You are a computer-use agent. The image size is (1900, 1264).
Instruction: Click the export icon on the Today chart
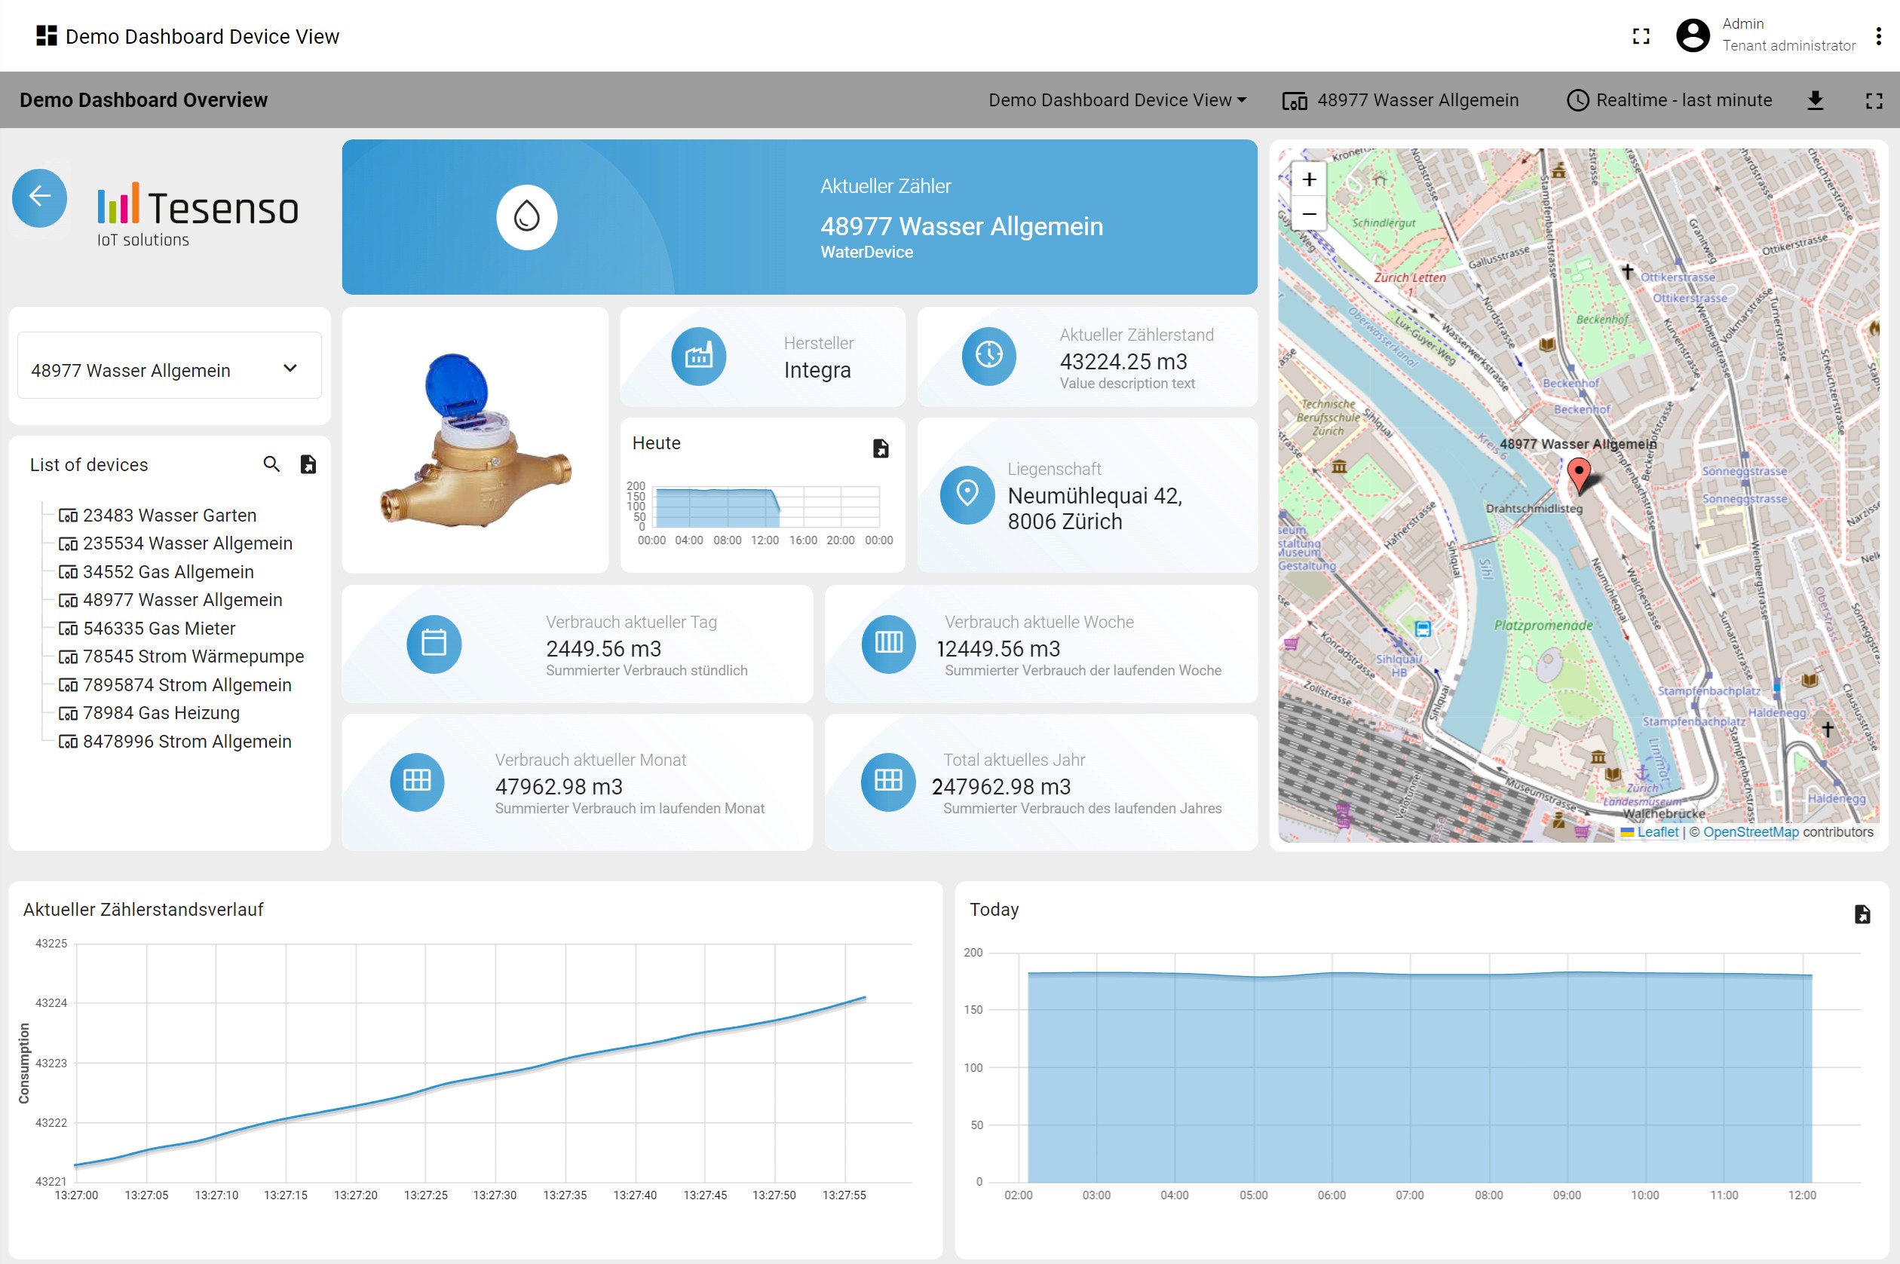tap(1862, 914)
